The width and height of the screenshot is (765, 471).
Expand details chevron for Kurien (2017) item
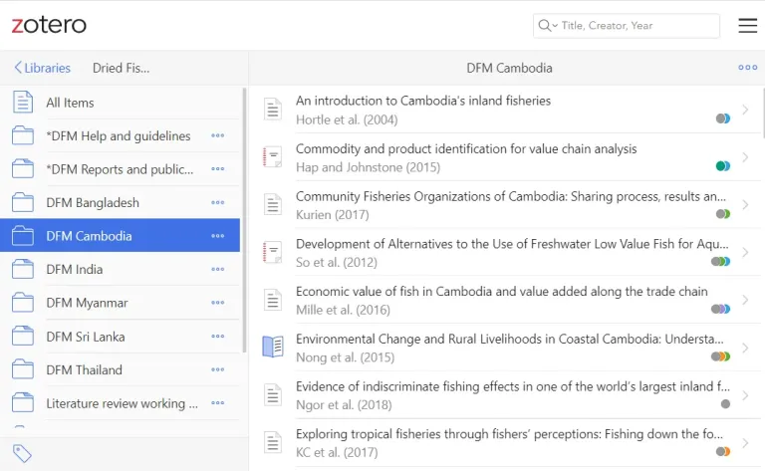pos(745,205)
